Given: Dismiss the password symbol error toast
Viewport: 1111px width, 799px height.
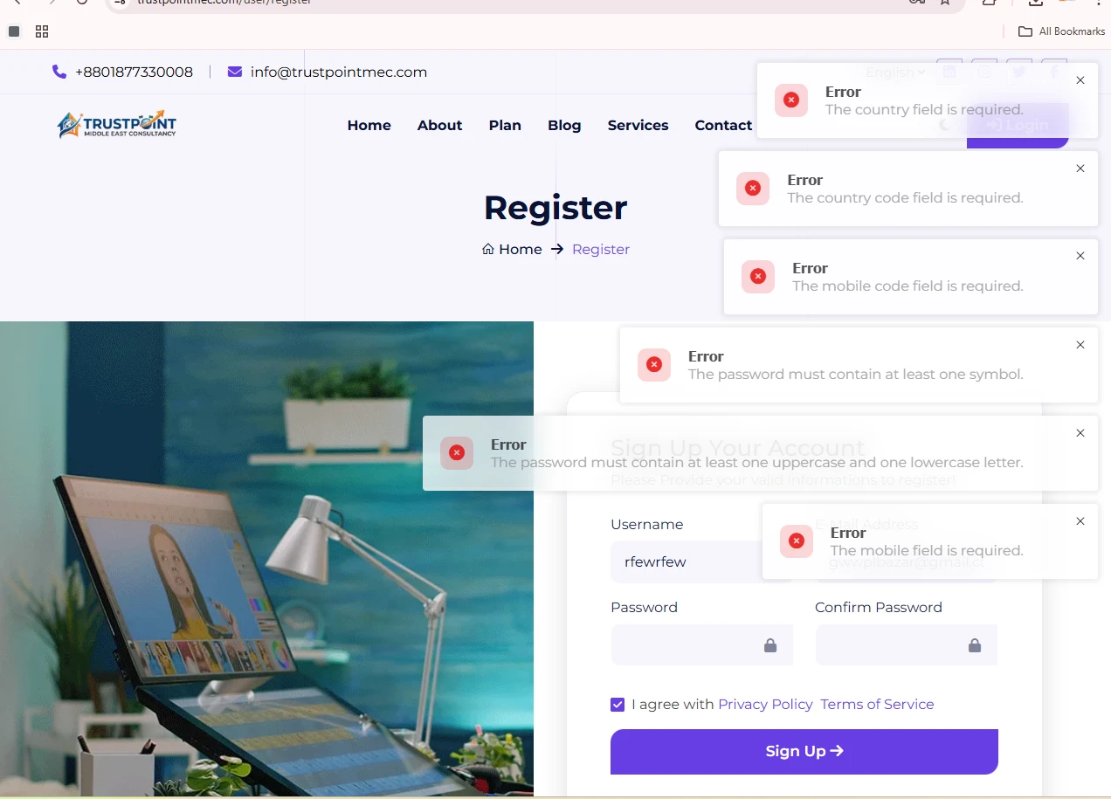Looking at the screenshot, I should (x=1080, y=345).
